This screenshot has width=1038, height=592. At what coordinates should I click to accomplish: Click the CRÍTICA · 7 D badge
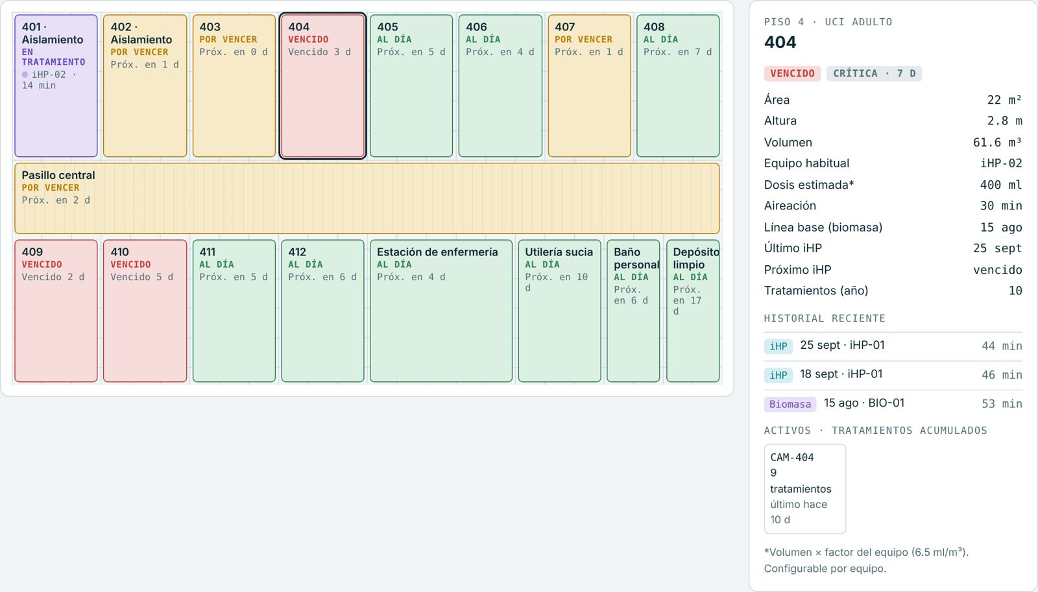pos(874,73)
